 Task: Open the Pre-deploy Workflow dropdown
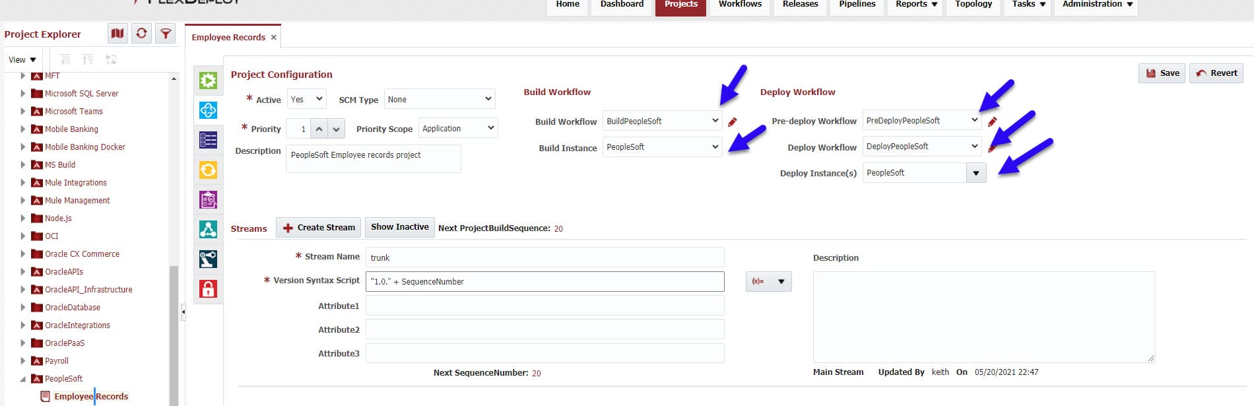pyautogui.click(x=922, y=120)
